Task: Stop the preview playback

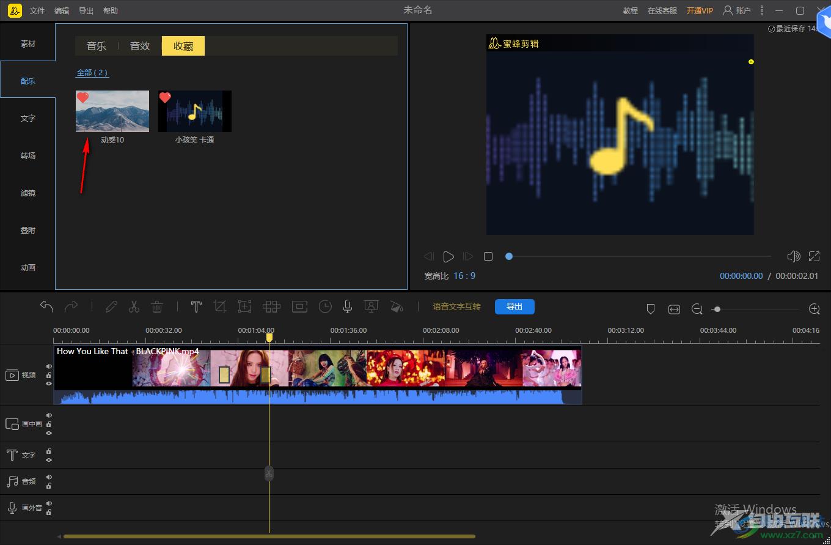Action: point(488,256)
